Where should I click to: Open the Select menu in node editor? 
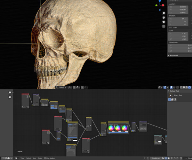28,158
